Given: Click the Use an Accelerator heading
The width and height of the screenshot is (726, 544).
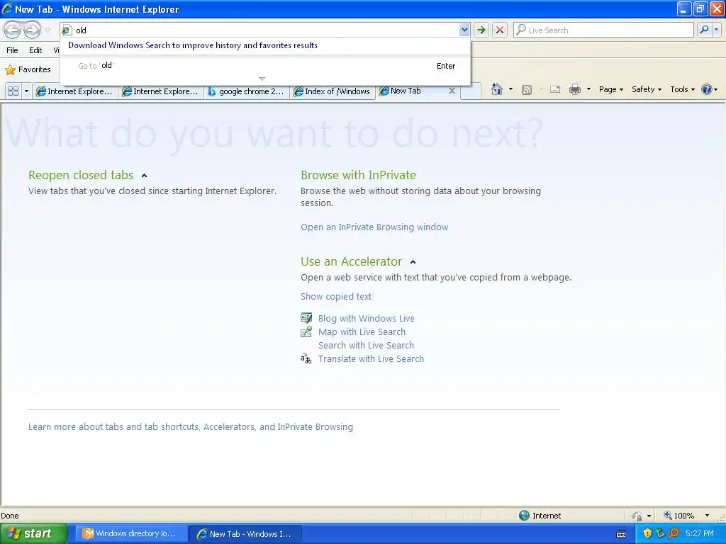Looking at the screenshot, I should [351, 262].
